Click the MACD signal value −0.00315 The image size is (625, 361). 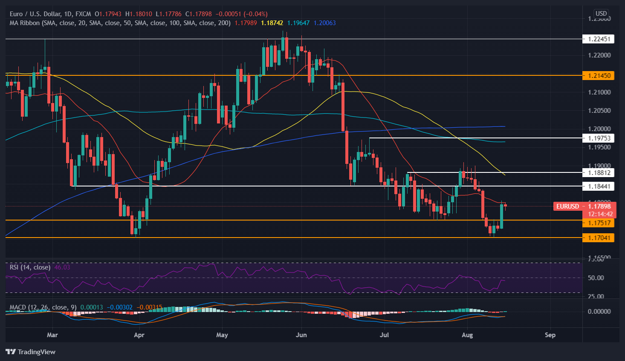tap(149, 307)
